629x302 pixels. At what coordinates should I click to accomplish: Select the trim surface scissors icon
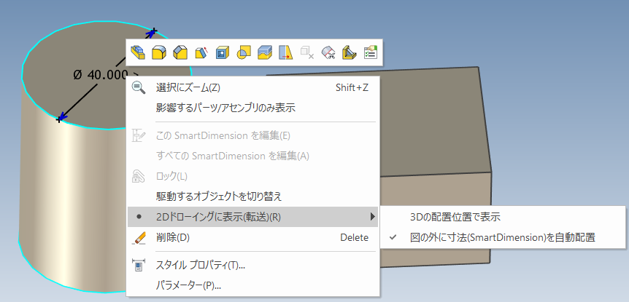click(328, 52)
